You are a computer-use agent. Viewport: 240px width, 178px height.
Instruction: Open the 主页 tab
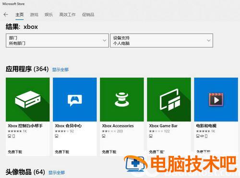coord(20,14)
